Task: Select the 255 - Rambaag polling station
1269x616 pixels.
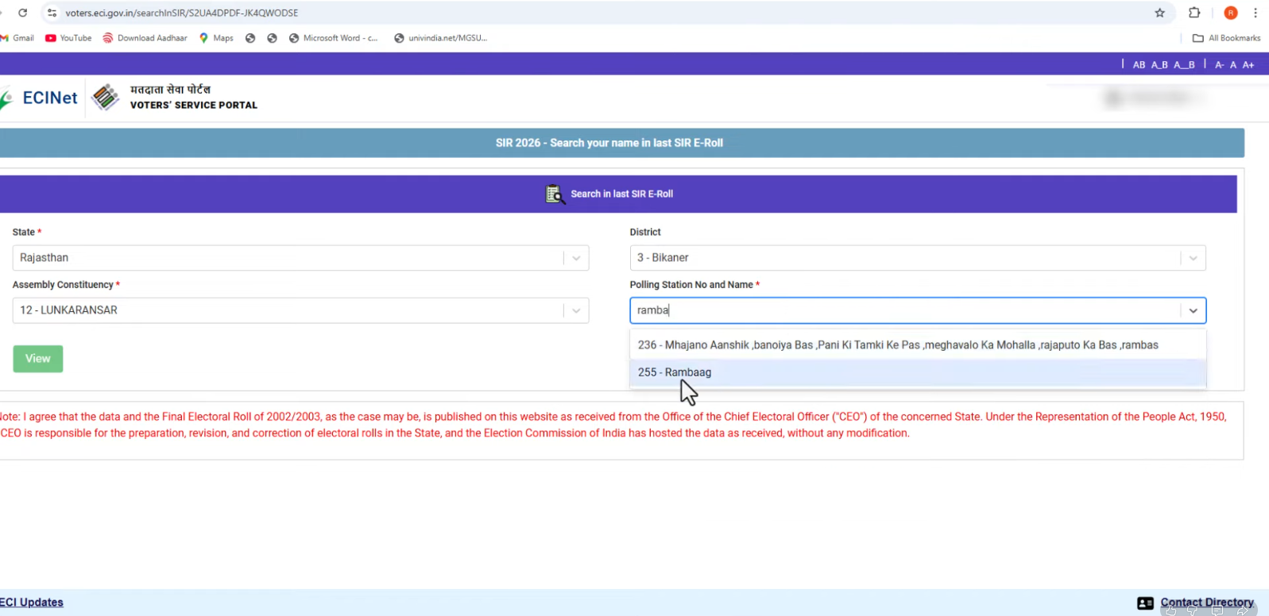Action: (x=675, y=372)
